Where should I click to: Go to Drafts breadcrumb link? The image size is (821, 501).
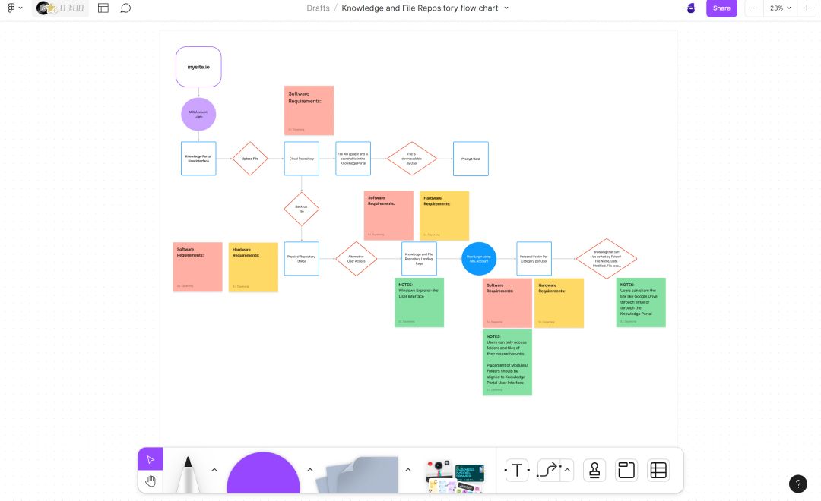click(318, 8)
